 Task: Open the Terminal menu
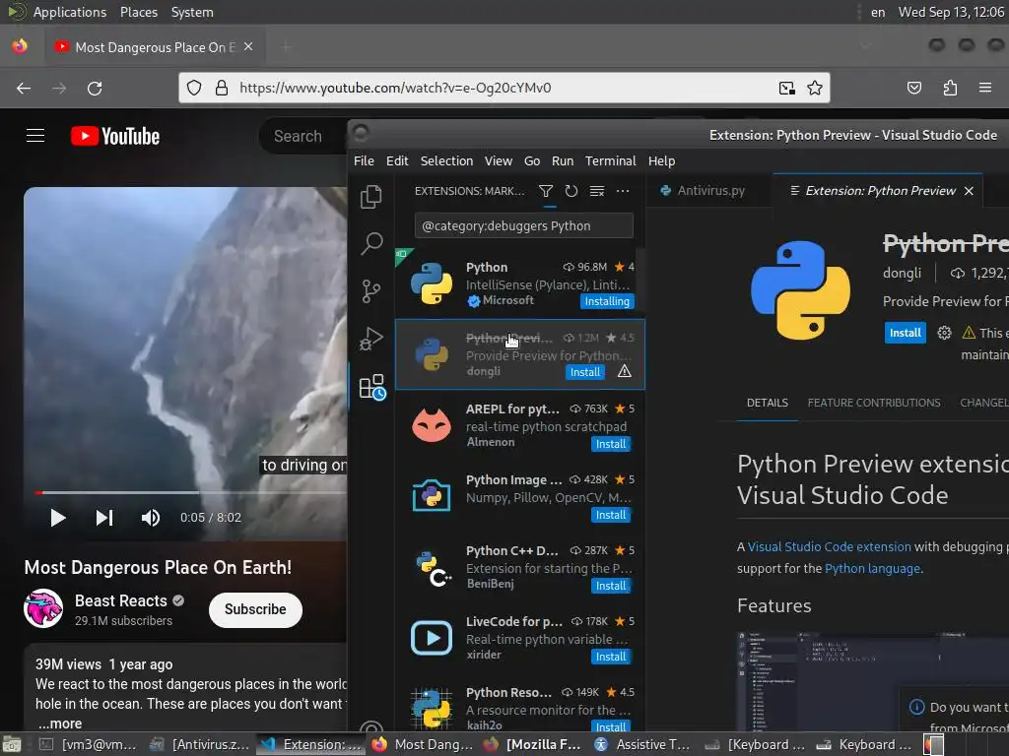point(611,160)
